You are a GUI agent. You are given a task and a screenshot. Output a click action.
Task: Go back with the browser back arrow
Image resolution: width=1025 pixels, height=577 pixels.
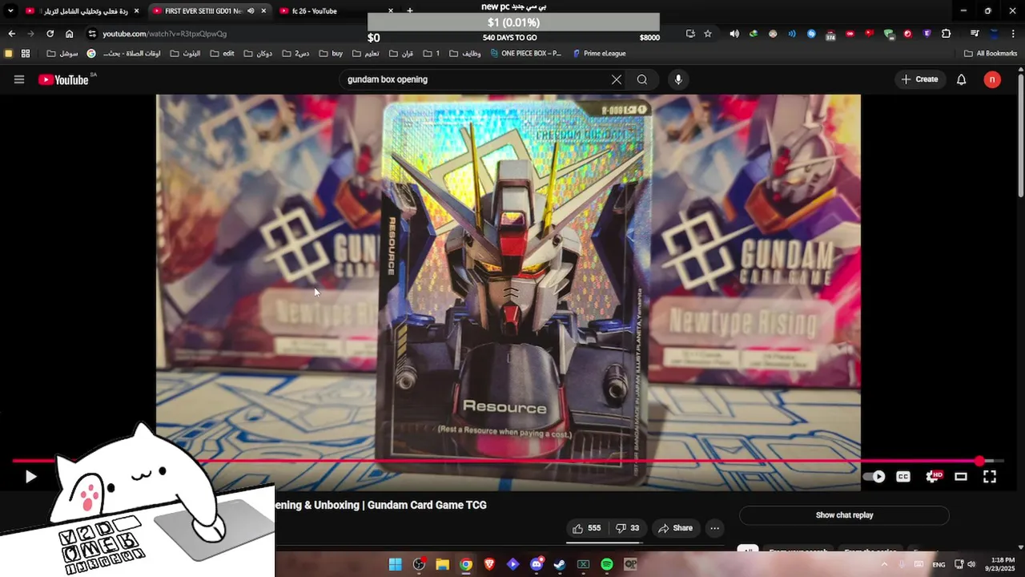pyautogui.click(x=11, y=34)
